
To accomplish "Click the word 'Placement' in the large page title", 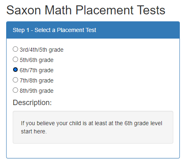I will click(105, 10).
